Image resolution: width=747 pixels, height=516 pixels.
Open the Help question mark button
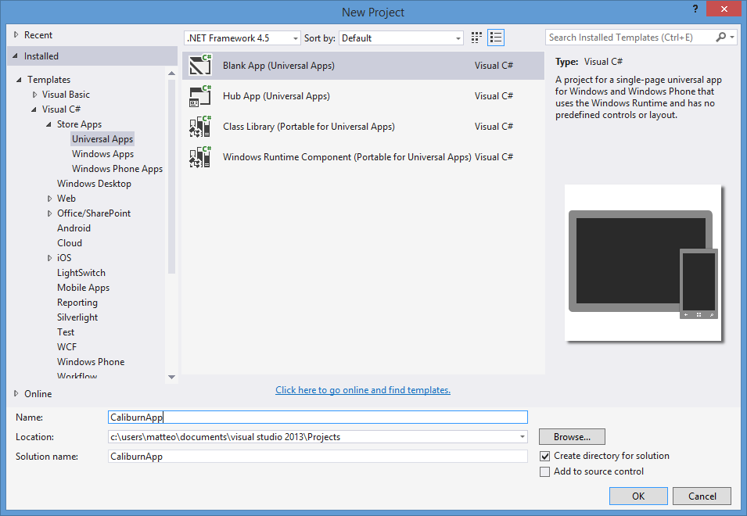(695, 9)
